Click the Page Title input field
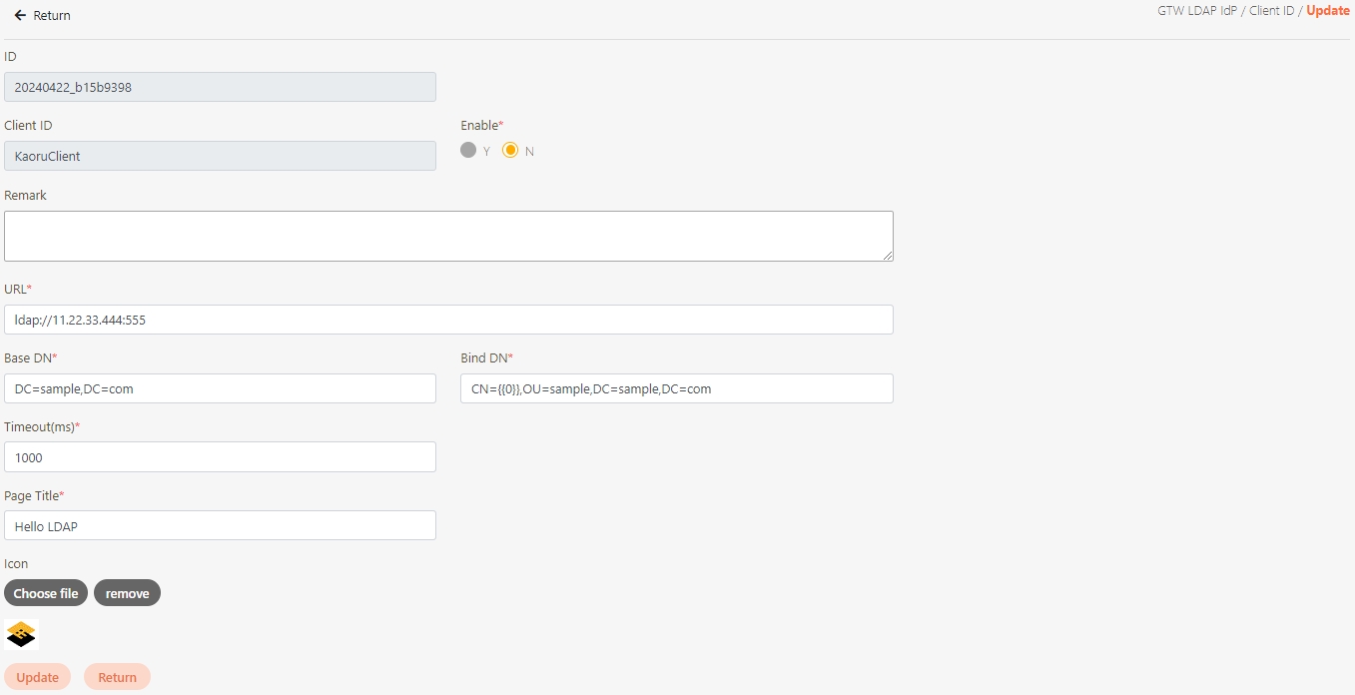Viewport: 1355px width, 695px height. [220, 525]
